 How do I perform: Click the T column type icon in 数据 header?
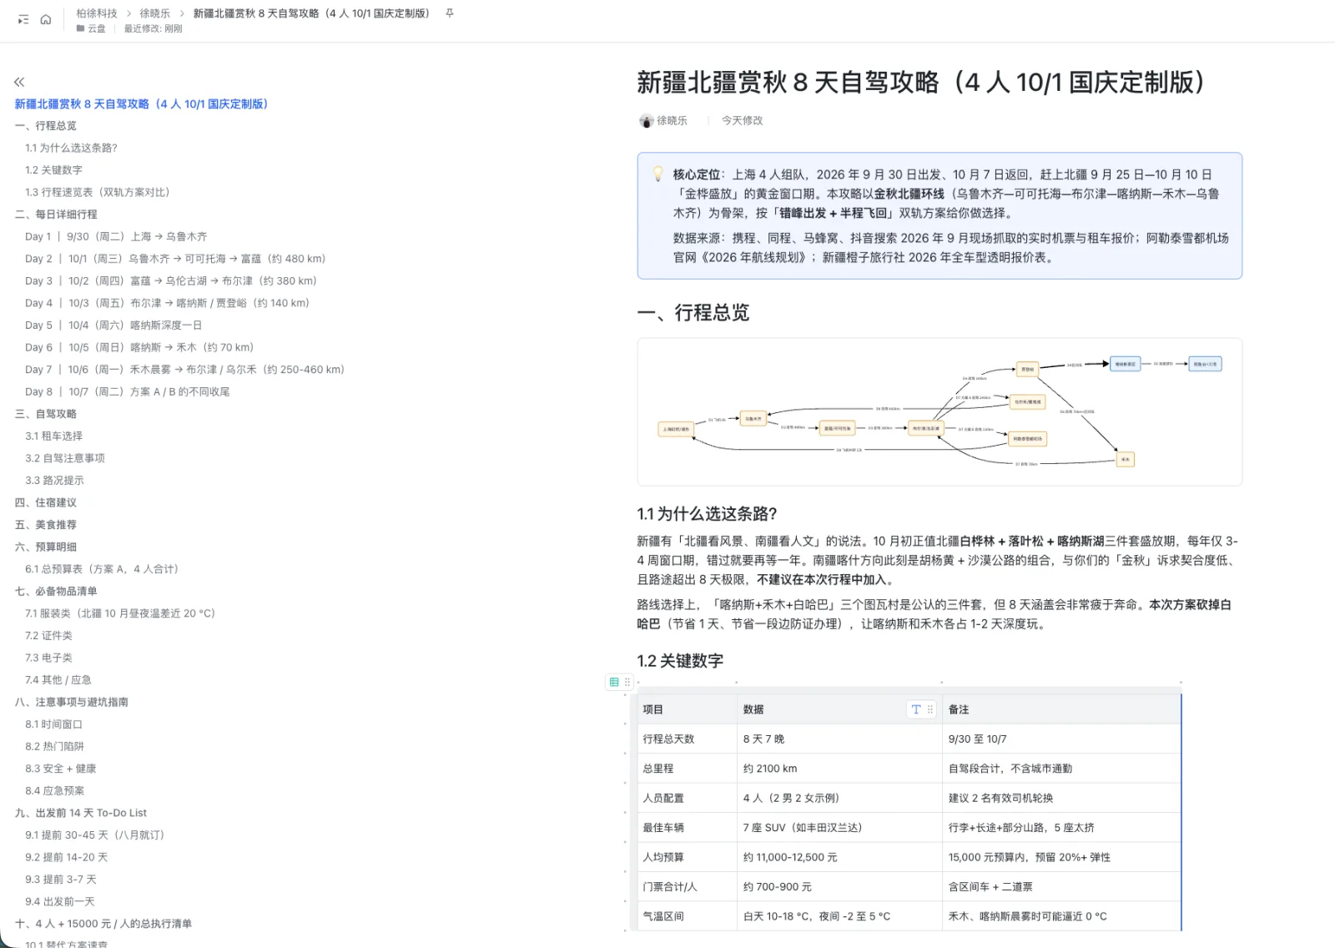coord(916,709)
